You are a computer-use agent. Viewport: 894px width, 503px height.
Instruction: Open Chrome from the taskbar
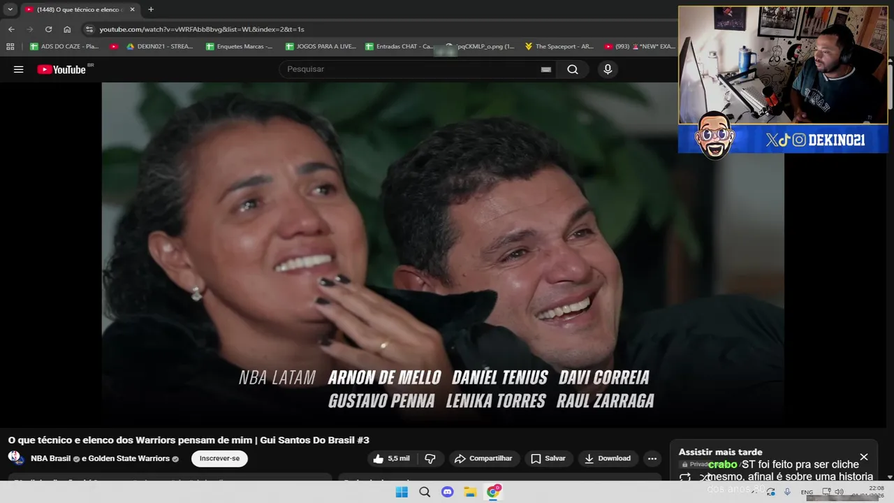tap(493, 492)
